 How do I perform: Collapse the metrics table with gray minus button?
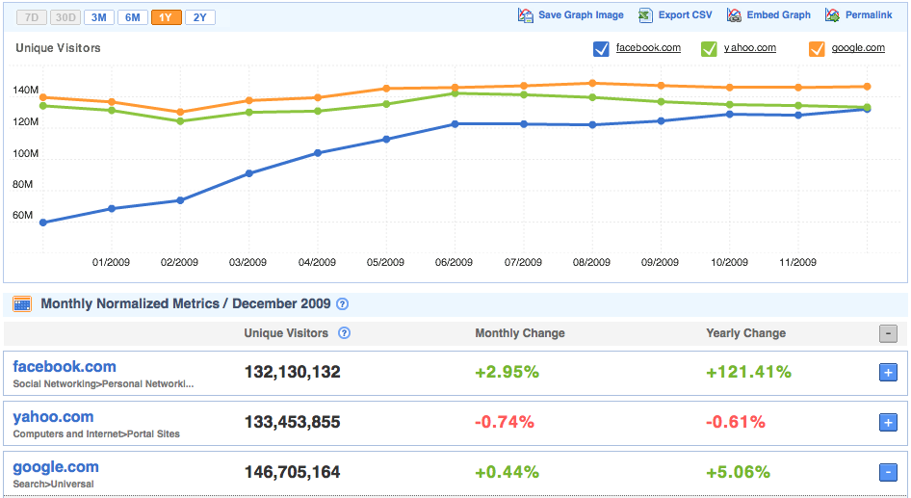pyautogui.click(x=888, y=333)
